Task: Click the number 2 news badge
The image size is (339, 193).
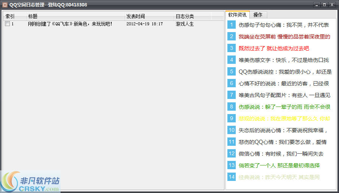Action: 232,36
